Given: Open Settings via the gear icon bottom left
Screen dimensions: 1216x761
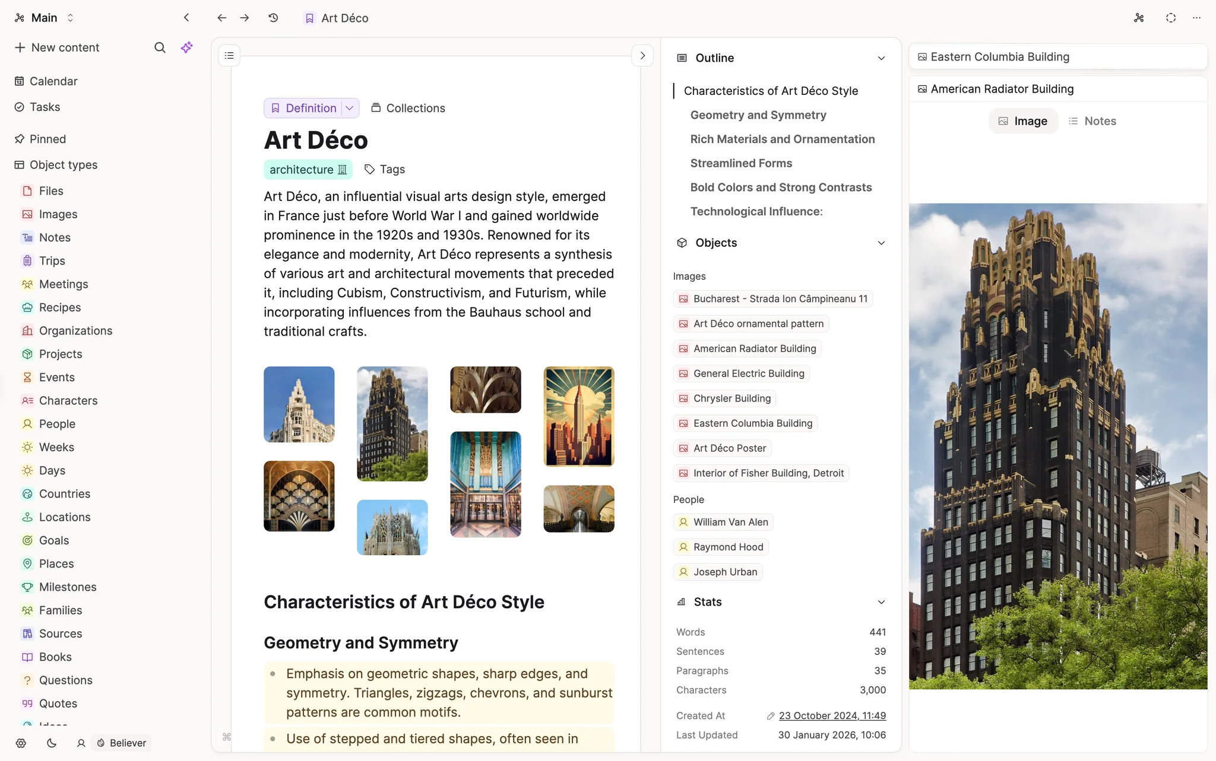Looking at the screenshot, I should tap(21, 743).
